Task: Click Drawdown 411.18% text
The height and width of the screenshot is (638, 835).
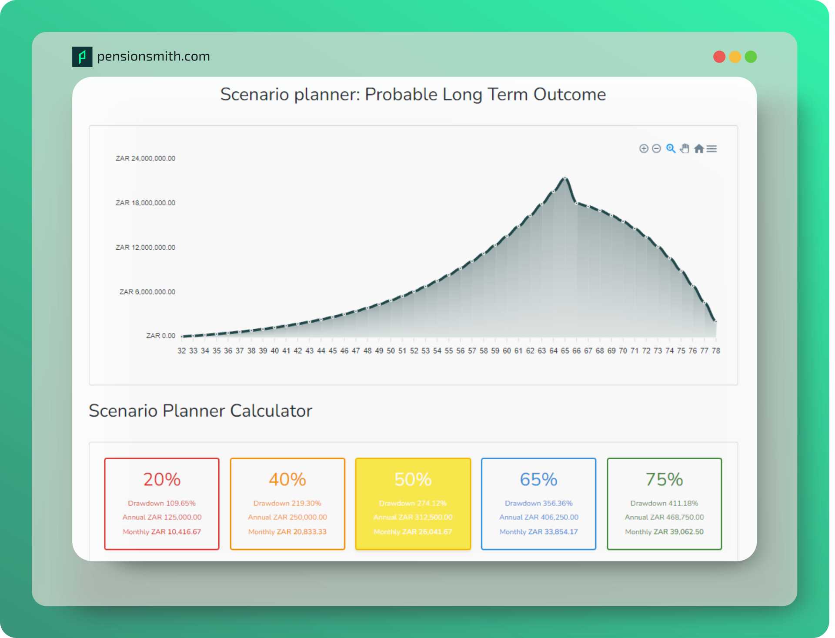Action: 665,503
